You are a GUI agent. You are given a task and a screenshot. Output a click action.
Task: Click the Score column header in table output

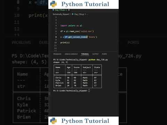click(x=77, y=67)
